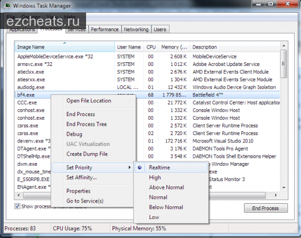This screenshot has width=301, height=238.
Task: Switch to the Users tab
Action: click(x=160, y=30)
